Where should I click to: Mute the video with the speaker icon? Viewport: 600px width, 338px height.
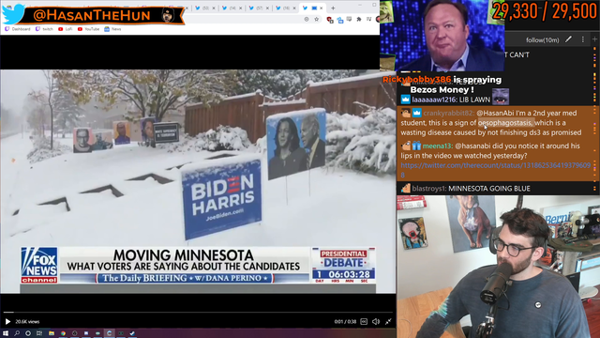[376, 321]
